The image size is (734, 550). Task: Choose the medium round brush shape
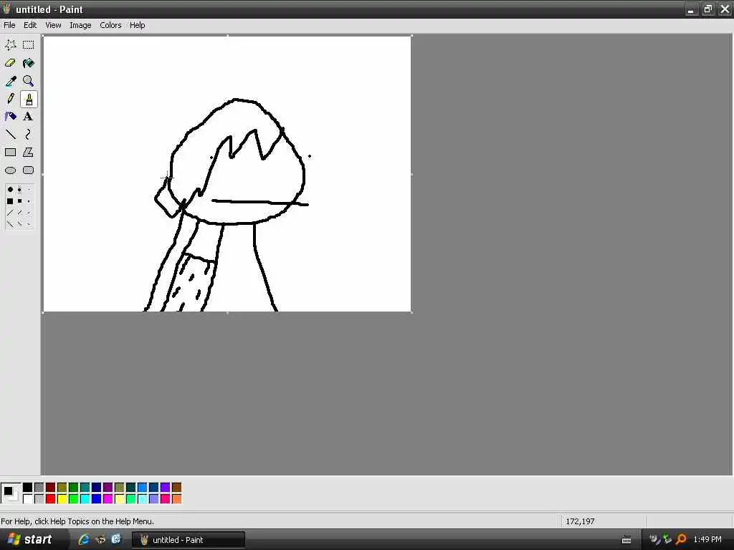point(19,189)
